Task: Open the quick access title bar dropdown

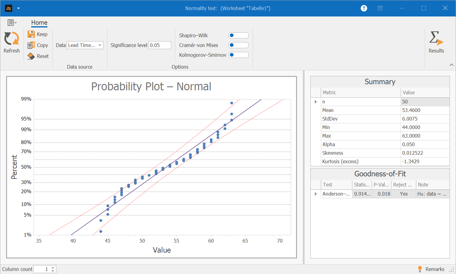Action: tap(18, 8)
